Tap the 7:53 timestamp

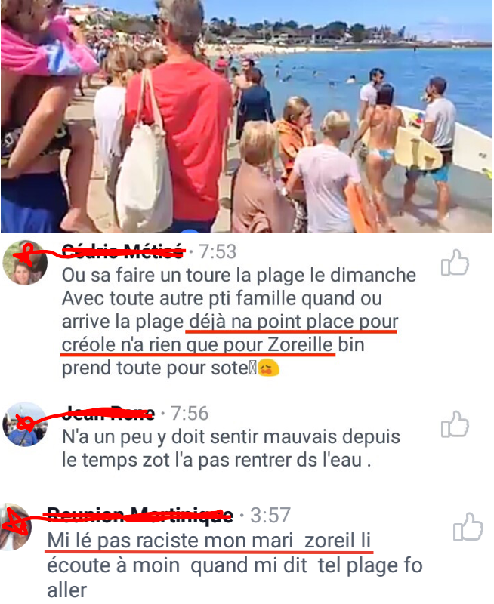pos(218,252)
